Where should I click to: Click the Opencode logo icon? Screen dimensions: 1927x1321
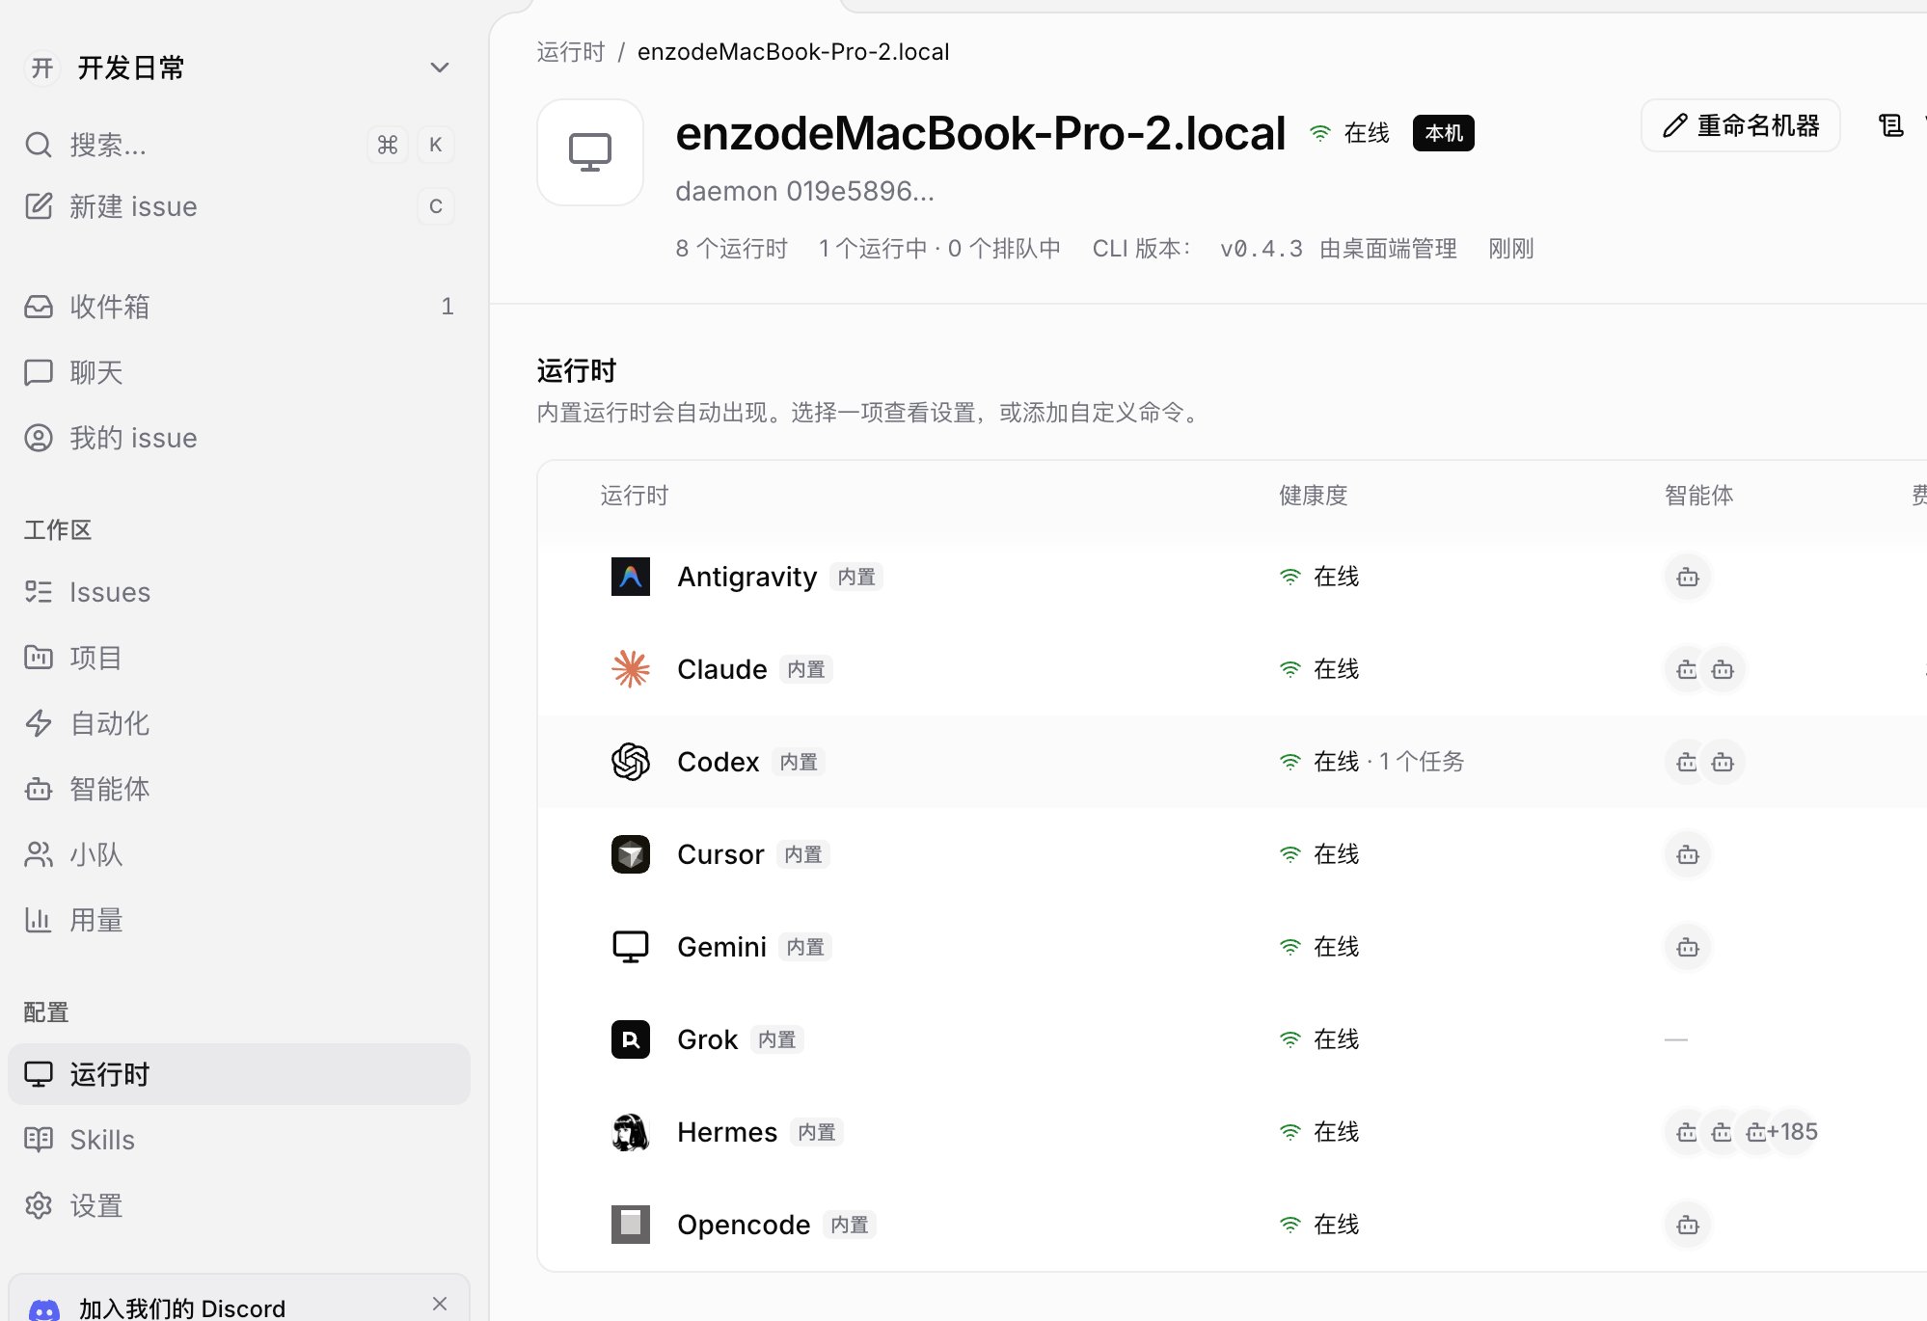631,1225
